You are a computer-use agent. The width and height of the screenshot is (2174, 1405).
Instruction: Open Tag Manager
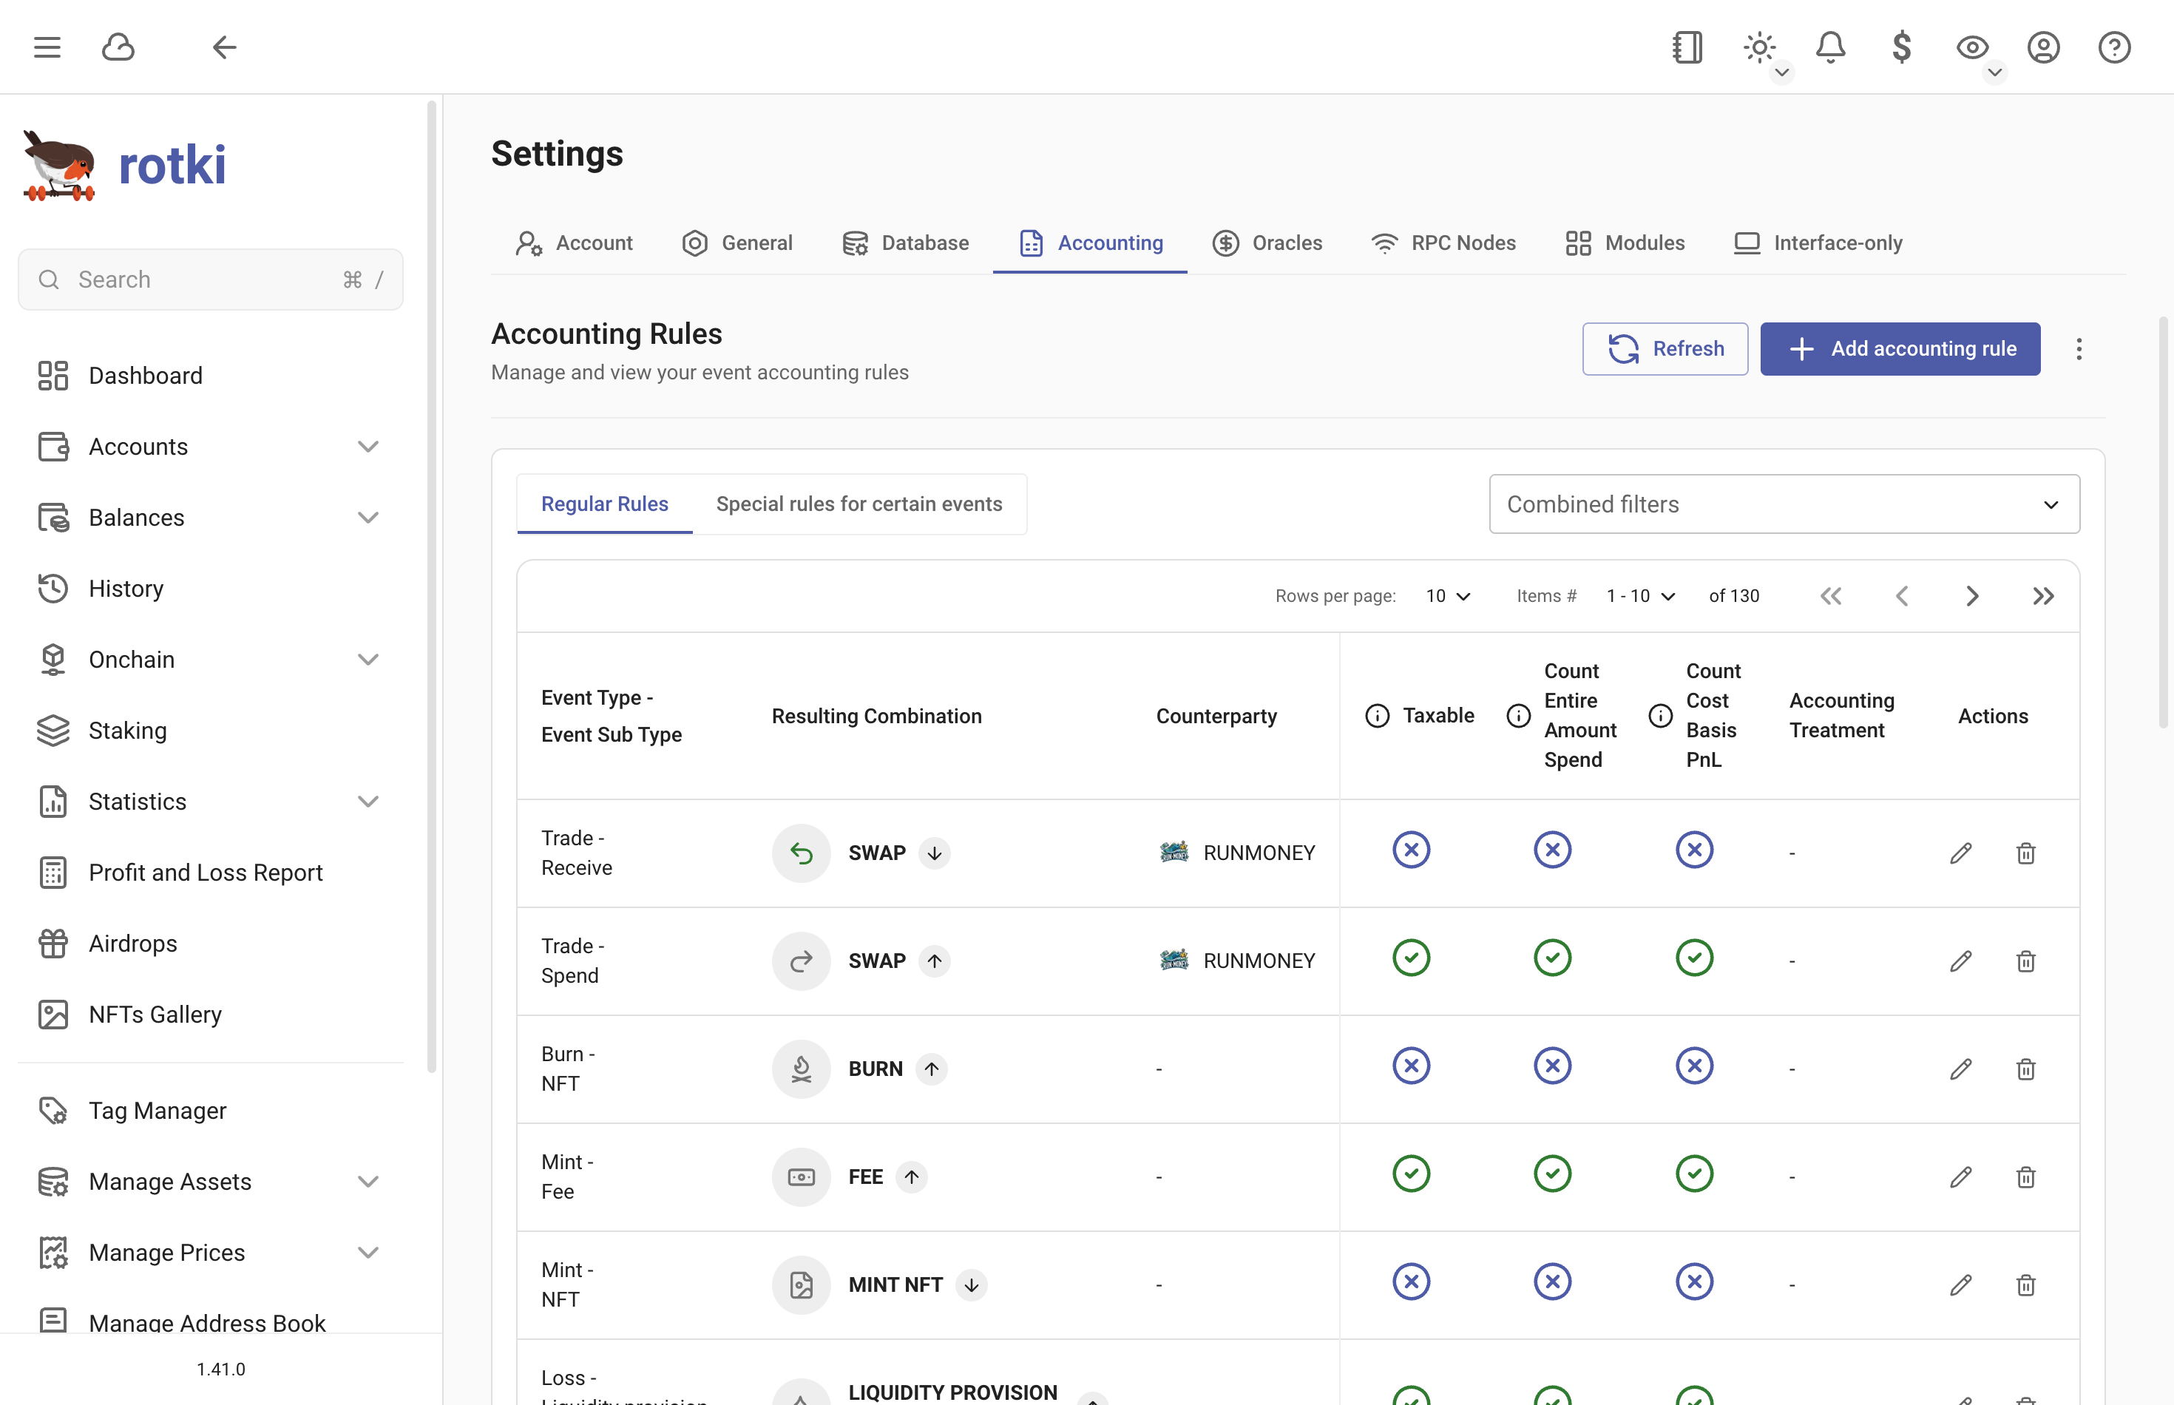tap(211, 1111)
